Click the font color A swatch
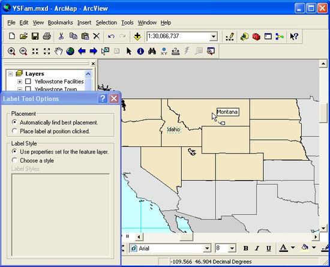Screen dimensions: 330x267 pyautogui.click(x=283, y=248)
